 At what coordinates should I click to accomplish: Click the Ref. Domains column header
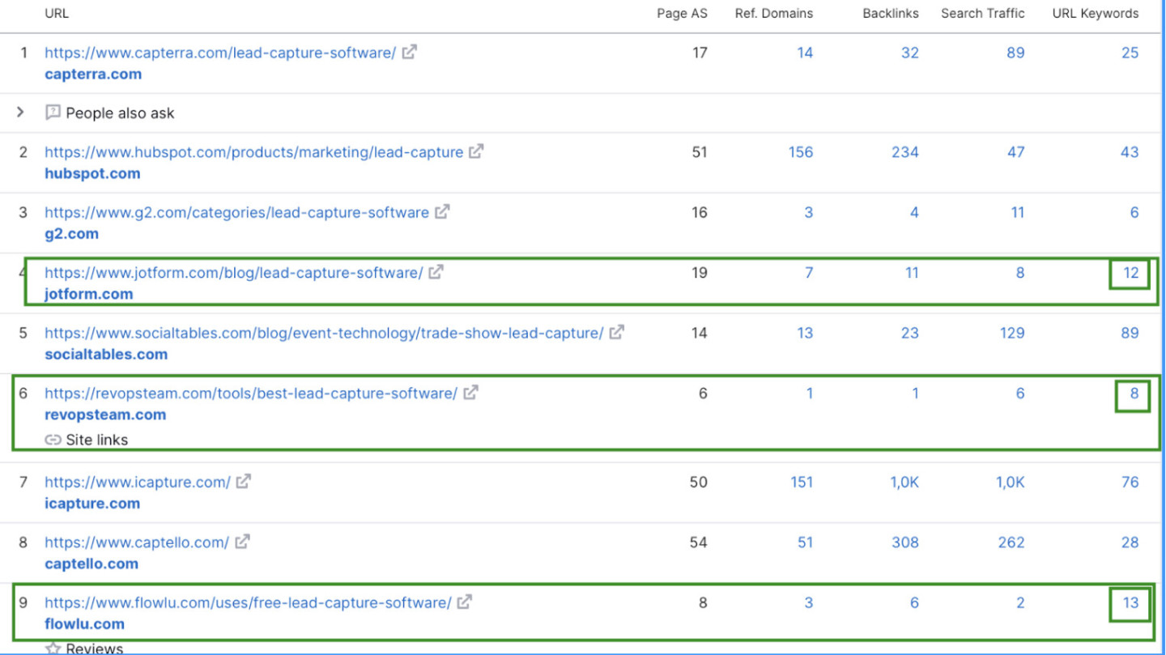(774, 13)
